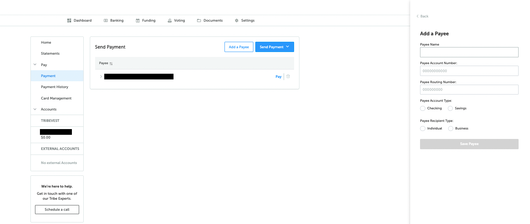Click the Banking nav icon

[106, 21]
